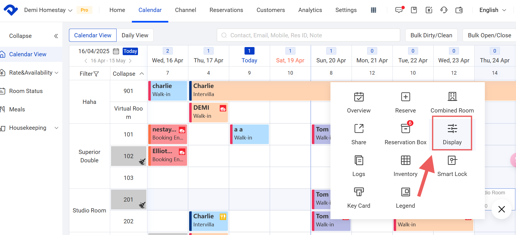The width and height of the screenshot is (516, 235).
Task: Open the English language dropdown
Action: pyautogui.click(x=492, y=10)
